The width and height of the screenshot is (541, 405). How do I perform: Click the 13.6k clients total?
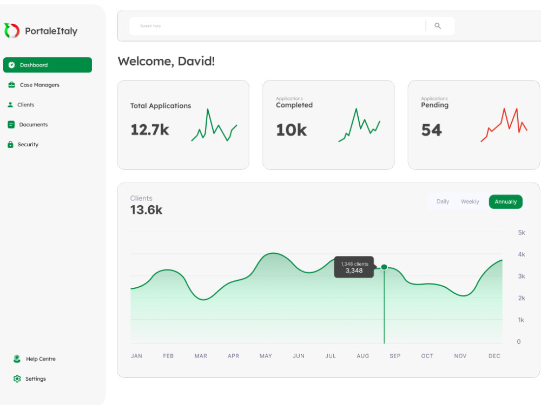pos(146,210)
